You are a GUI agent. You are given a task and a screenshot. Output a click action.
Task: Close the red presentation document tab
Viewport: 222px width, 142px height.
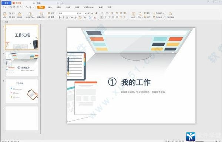(34, 3)
